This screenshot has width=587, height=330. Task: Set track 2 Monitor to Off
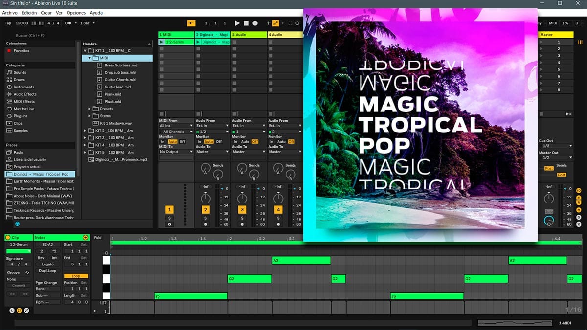click(219, 142)
